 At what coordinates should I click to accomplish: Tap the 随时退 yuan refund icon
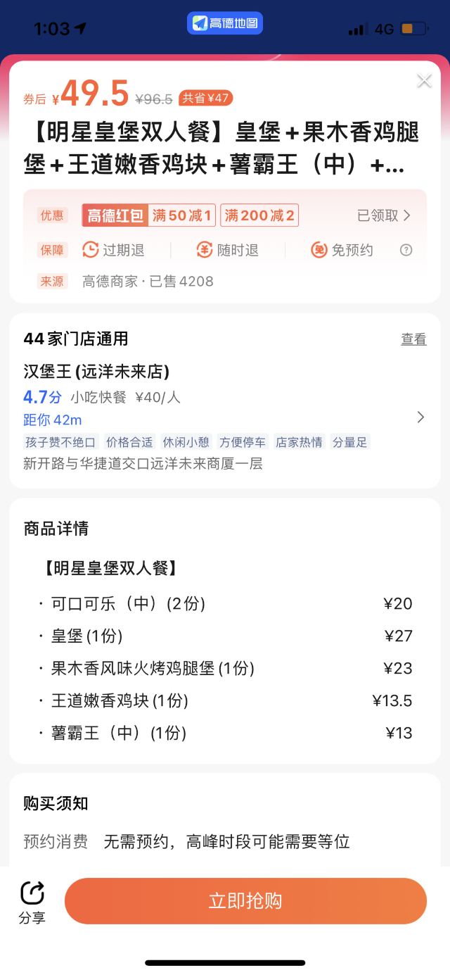tap(205, 250)
